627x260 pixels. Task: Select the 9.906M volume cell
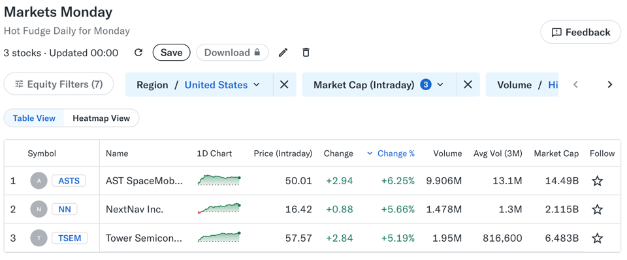click(x=444, y=181)
